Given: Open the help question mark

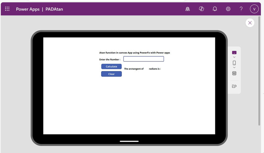Looking at the screenshot, I should tap(241, 9).
